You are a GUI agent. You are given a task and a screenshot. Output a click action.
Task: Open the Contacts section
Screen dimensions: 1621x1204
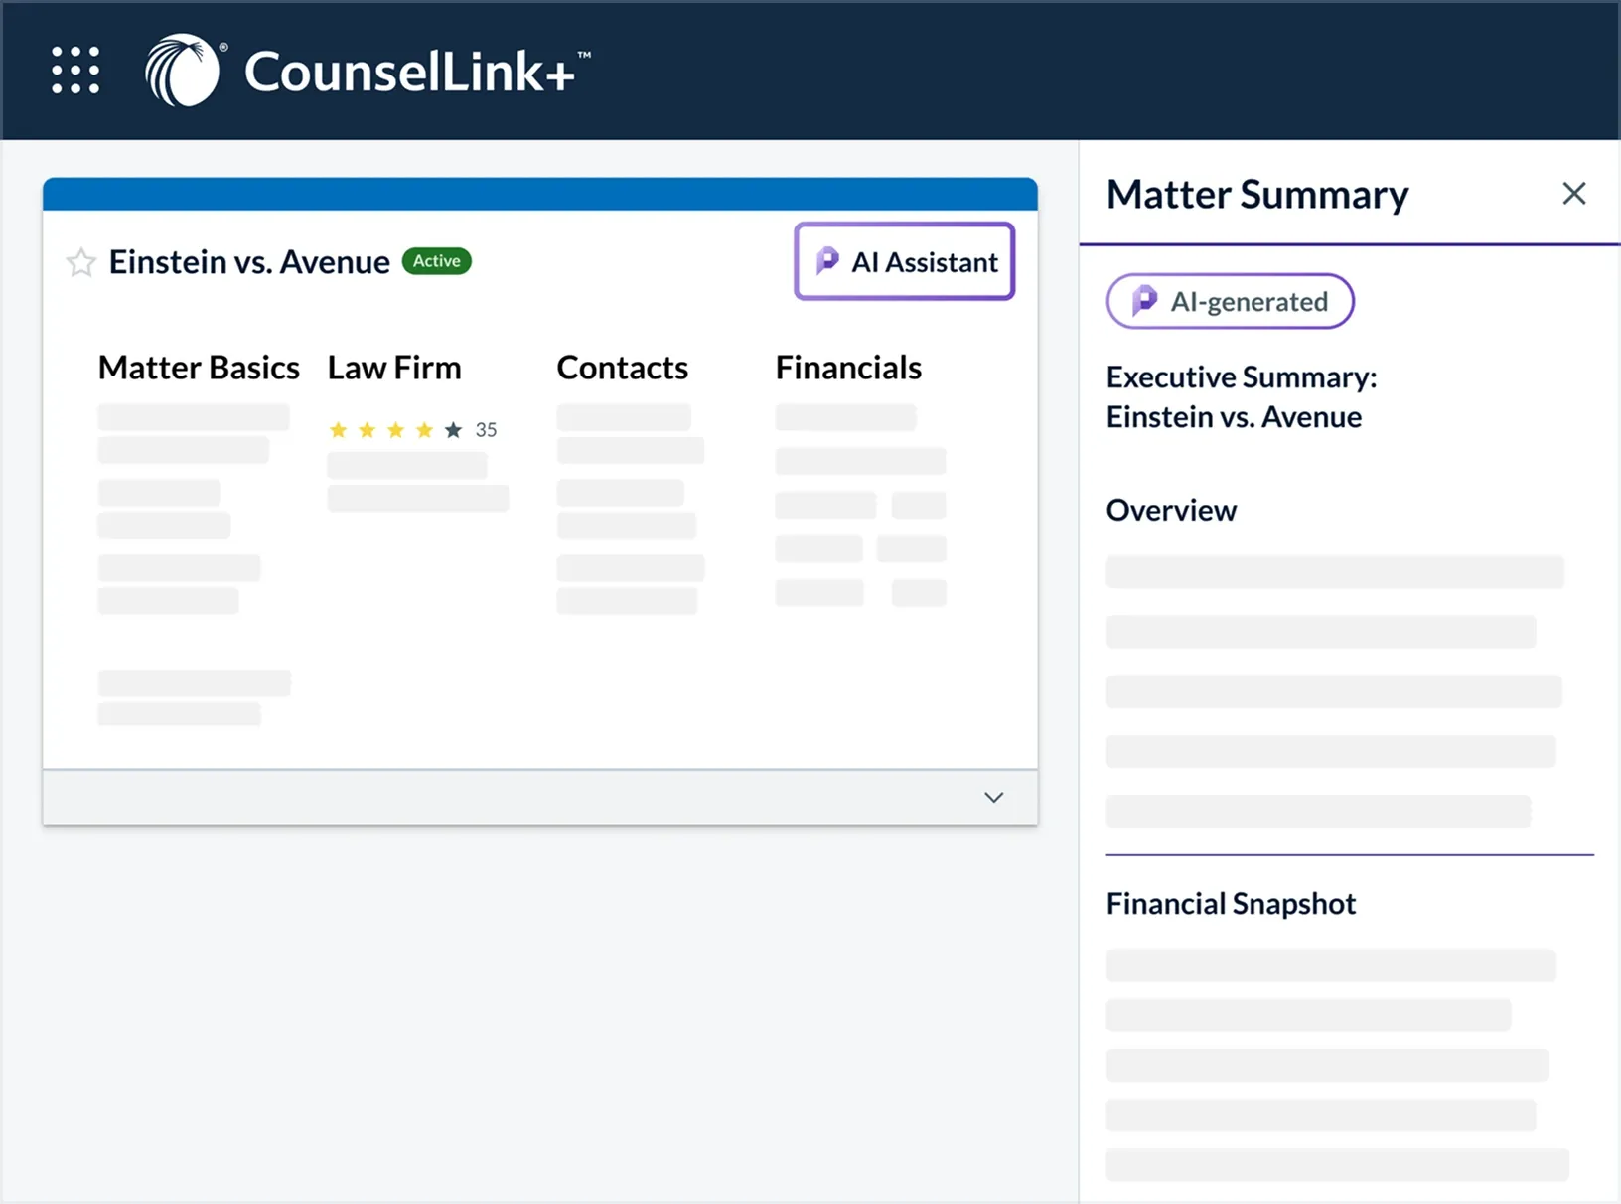622,367
